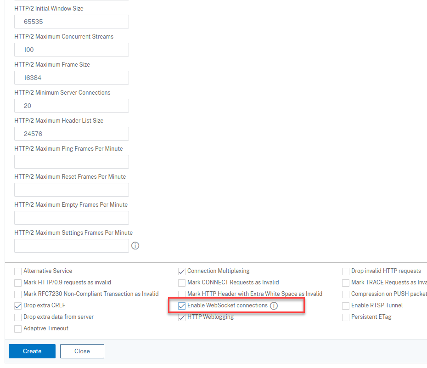Image resolution: width=427 pixels, height=368 pixels.
Task: Disable HTTP Weblogging
Action: coord(182,317)
